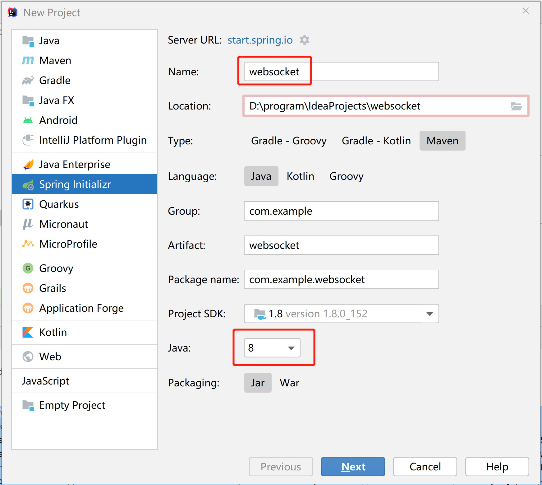
Task: Click the IntelliJ IDEA logo in title bar
Action: click(x=12, y=12)
